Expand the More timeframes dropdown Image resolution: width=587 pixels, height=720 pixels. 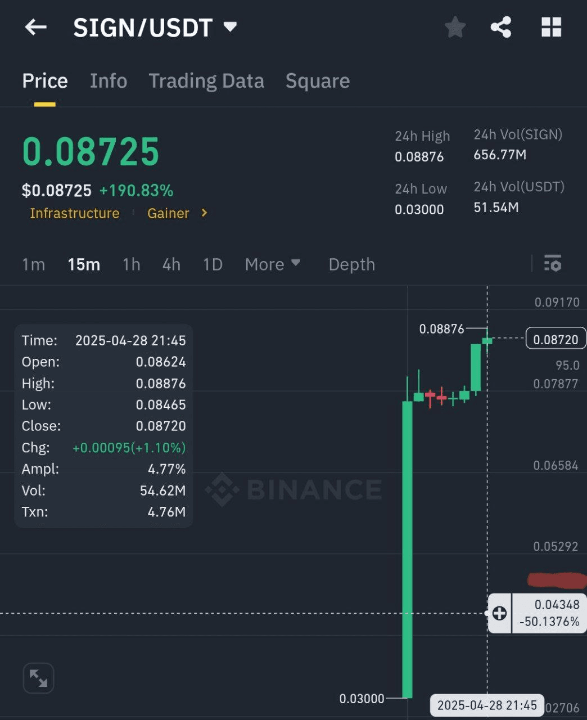(x=273, y=264)
